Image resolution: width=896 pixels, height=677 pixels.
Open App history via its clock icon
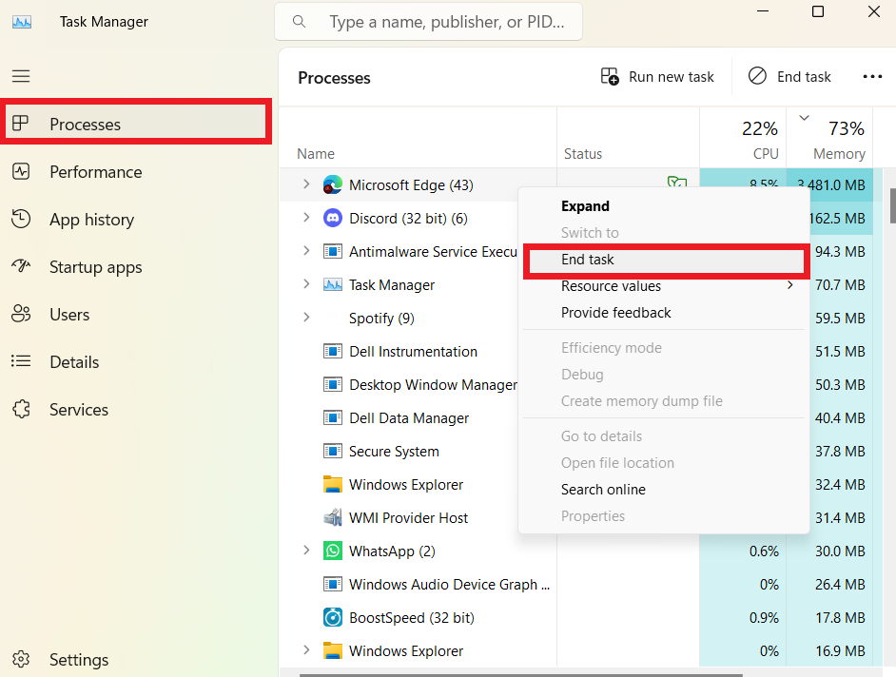(21, 219)
